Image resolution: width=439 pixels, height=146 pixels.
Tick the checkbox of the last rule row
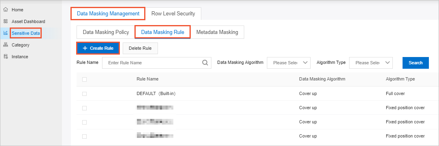[84, 136]
